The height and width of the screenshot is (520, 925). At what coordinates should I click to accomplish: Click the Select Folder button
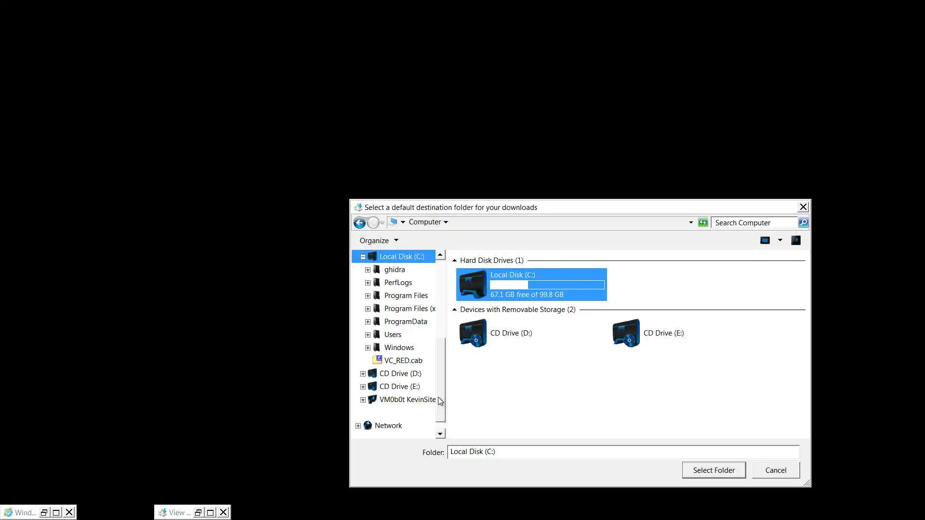pyautogui.click(x=714, y=470)
